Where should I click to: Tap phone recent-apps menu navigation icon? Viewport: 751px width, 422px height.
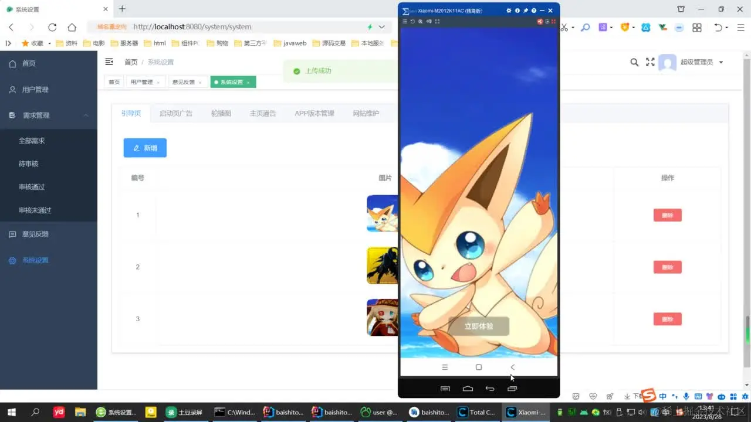[445, 367]
